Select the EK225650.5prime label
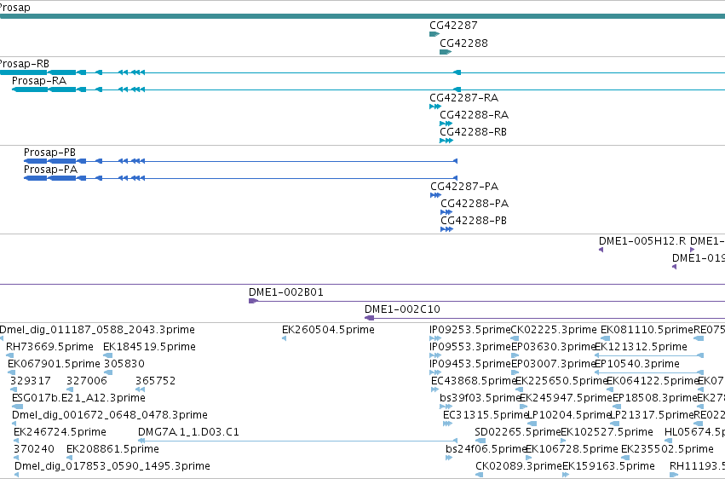The image size is (725, 479). [x=561, y=381]
